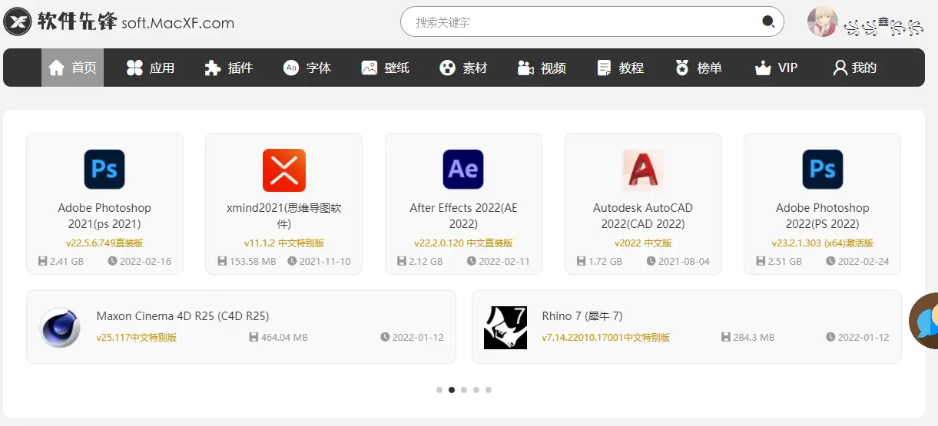Open the 应用 apps menu

click(x=151, y=68)
